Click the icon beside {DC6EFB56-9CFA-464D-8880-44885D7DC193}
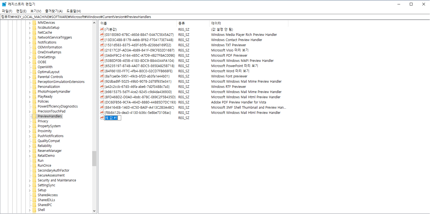The height and width of the screenshot is (214, 430). tap(102, 102)
